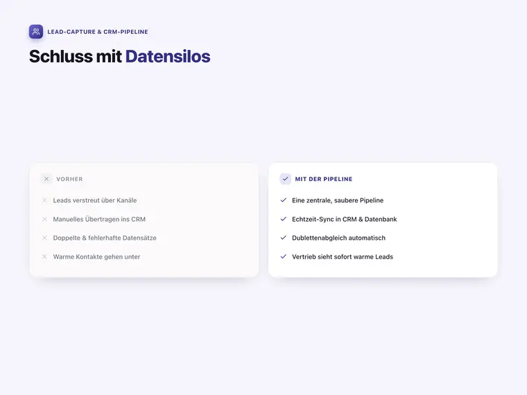Select text 'Doppelte & fehlerhafte Datensätze'
The image size is (527, 395).
(x=105, y=238)
